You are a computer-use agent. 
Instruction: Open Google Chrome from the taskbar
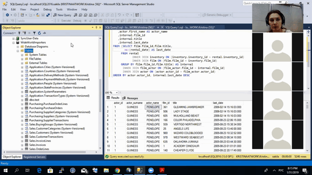117,170
